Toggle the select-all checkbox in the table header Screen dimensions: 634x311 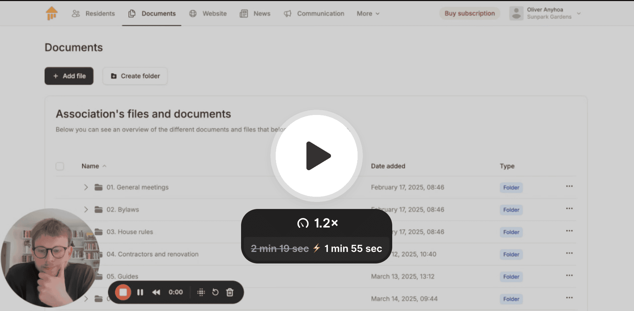coord(60,166)
